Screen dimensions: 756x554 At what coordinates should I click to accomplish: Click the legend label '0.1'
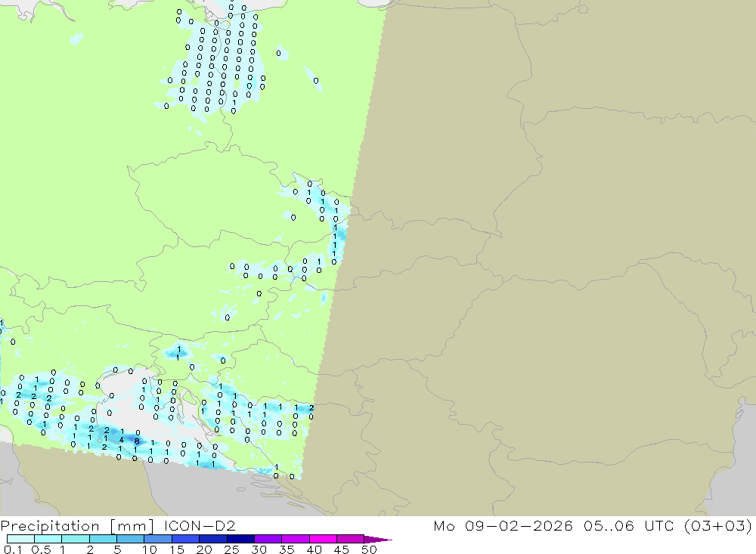pos(13,549)
